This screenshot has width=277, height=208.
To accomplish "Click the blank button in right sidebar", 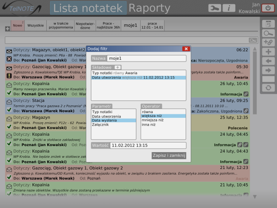I will (x=268, y=79).
